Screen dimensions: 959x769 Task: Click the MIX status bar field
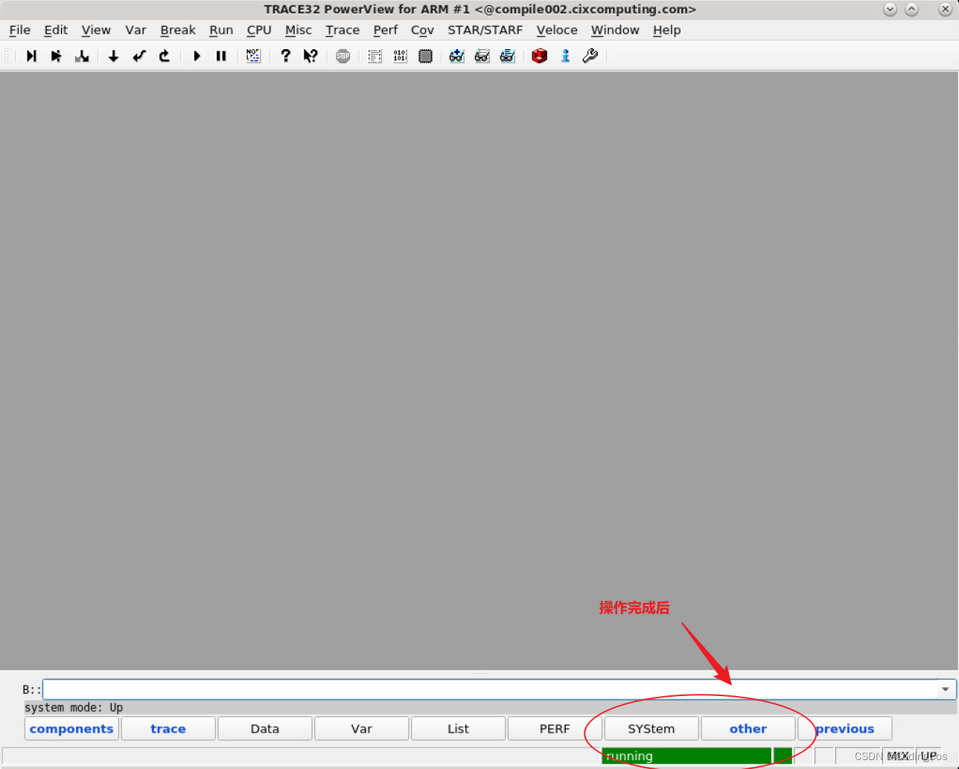click(x=898, y=756)
